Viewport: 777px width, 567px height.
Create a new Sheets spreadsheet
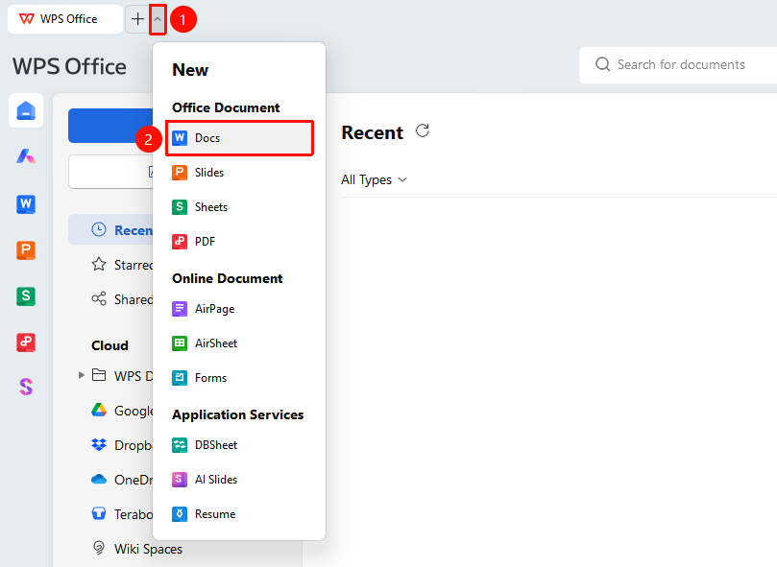click(x=239, y=207)
